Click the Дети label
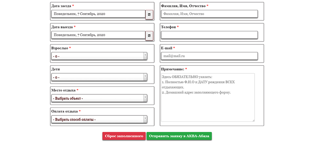This screenshot has height=142, width=315. click(x=56, y=69)
